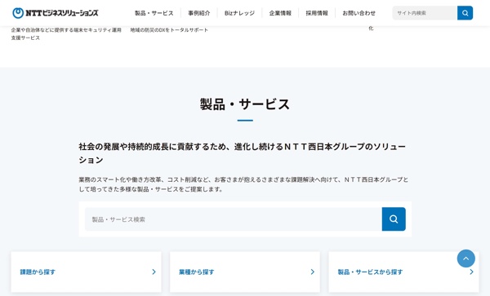Click the NTT Business Solutions logo
Viewport: 490px width, 296px height.
point(56,13)
